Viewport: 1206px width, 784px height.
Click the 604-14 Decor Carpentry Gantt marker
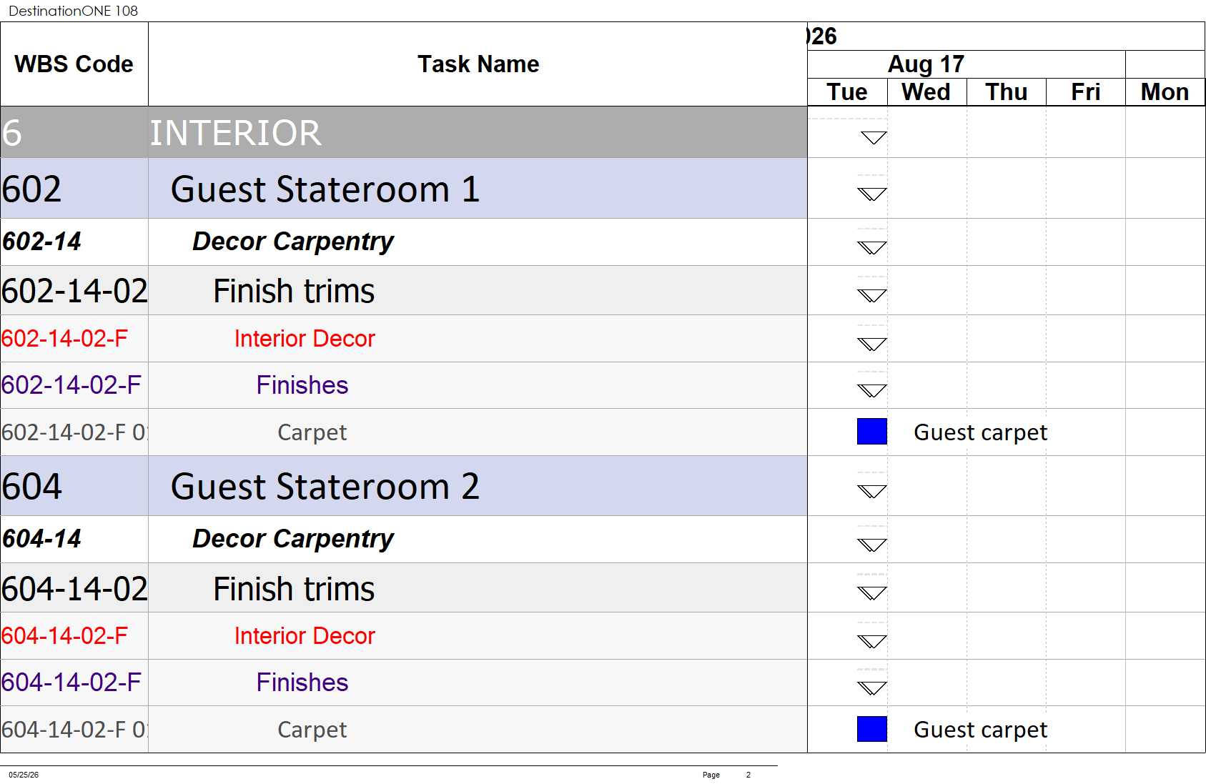[872, 545]
